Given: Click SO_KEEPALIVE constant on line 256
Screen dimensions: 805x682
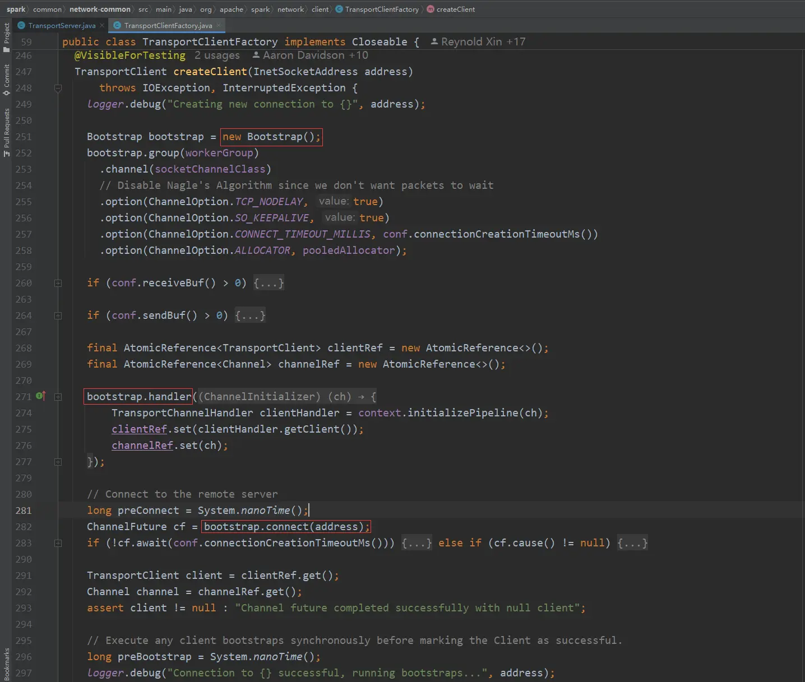Looking at the screenshot, I should coord(271,218).
